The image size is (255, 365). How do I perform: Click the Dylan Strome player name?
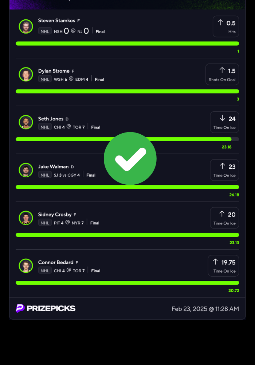click(x=54, y=71)
